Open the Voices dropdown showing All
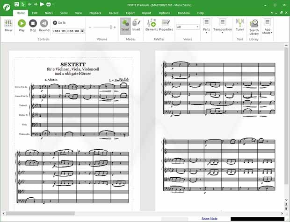This screenshot has height=222, width=290. coord(188,27)
